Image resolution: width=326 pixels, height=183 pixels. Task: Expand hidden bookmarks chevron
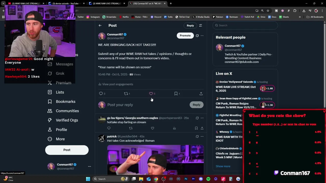(x=300, y=17)
